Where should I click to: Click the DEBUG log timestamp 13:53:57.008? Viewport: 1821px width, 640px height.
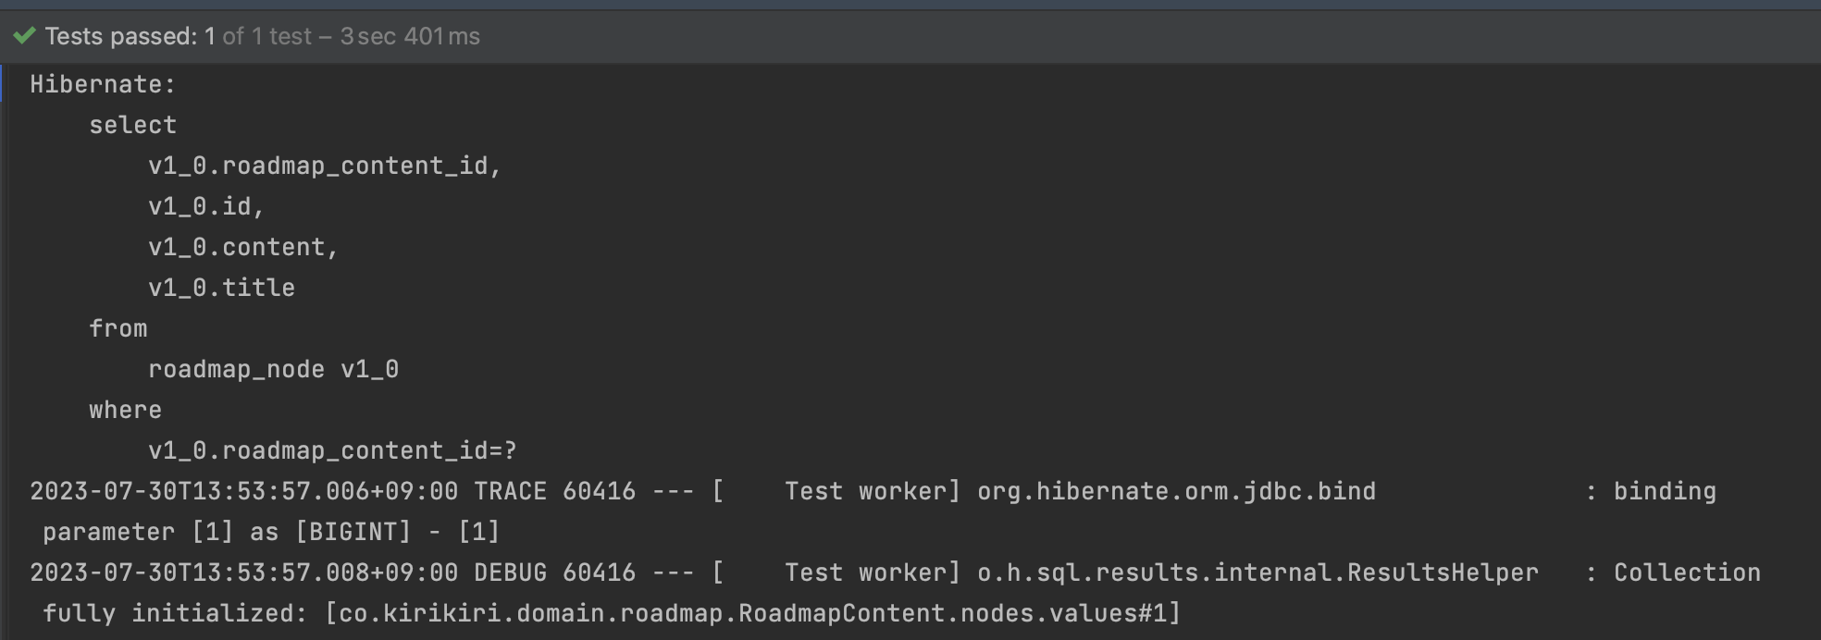[x=244, y=572]
